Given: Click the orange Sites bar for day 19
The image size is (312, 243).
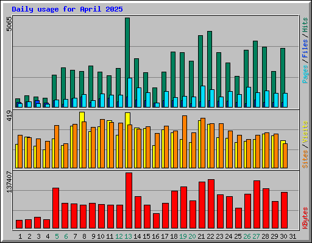Looking at the screenshot, I should 185,142.
